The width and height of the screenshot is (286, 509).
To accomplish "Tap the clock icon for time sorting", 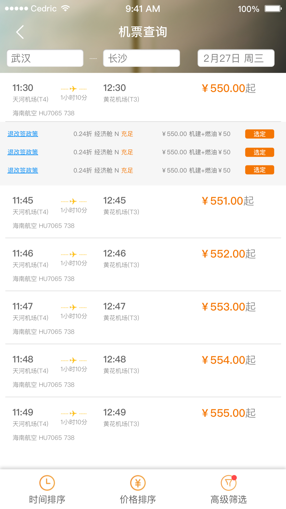I will coord(47,483).
